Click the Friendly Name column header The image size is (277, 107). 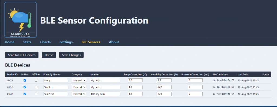tap(51, 75)
